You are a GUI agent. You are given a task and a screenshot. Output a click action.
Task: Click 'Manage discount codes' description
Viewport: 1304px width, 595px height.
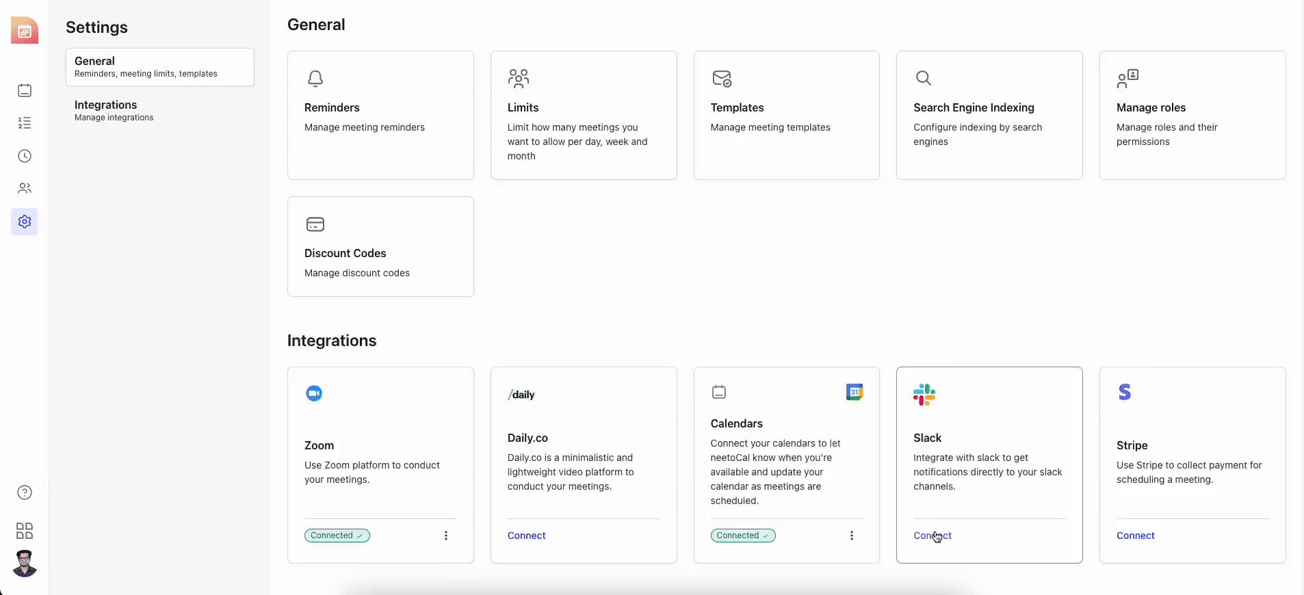[x=356, y=273]
